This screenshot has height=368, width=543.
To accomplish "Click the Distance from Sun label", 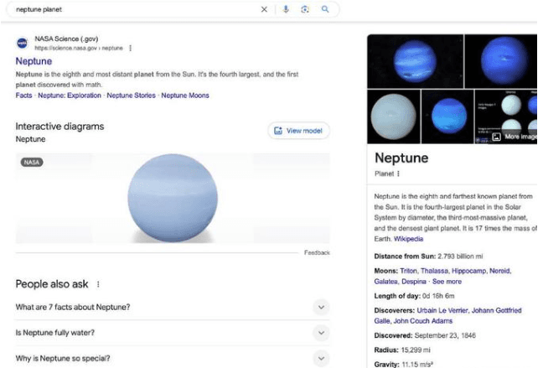I will 405,256.
